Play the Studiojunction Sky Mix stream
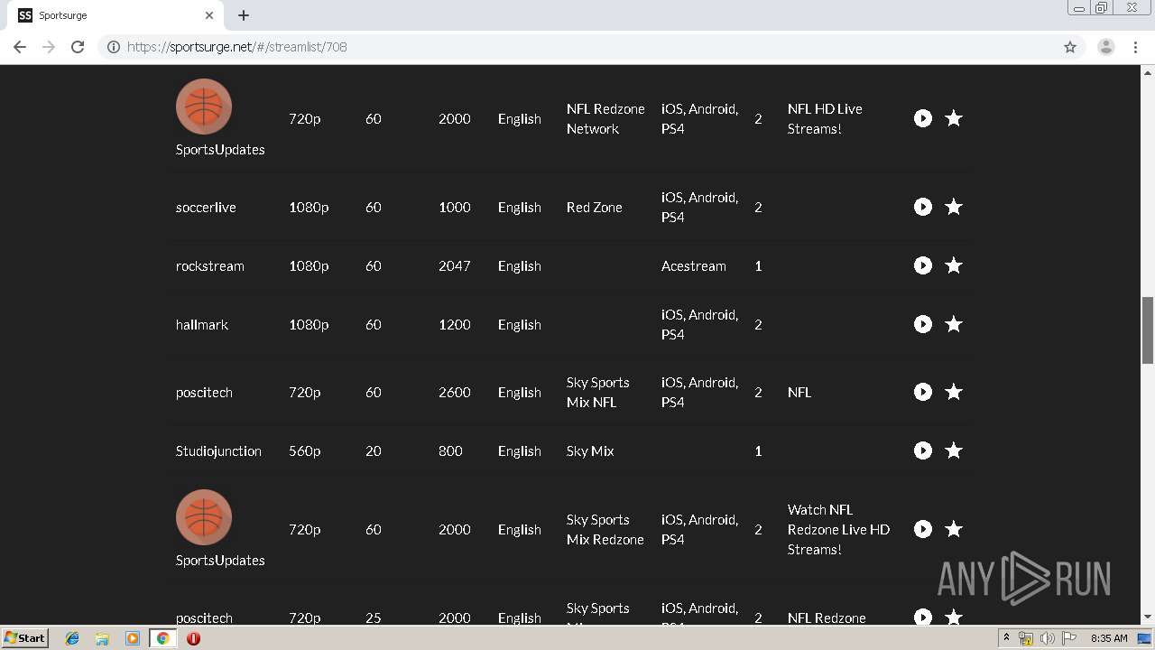 click(x=922, y=450)
